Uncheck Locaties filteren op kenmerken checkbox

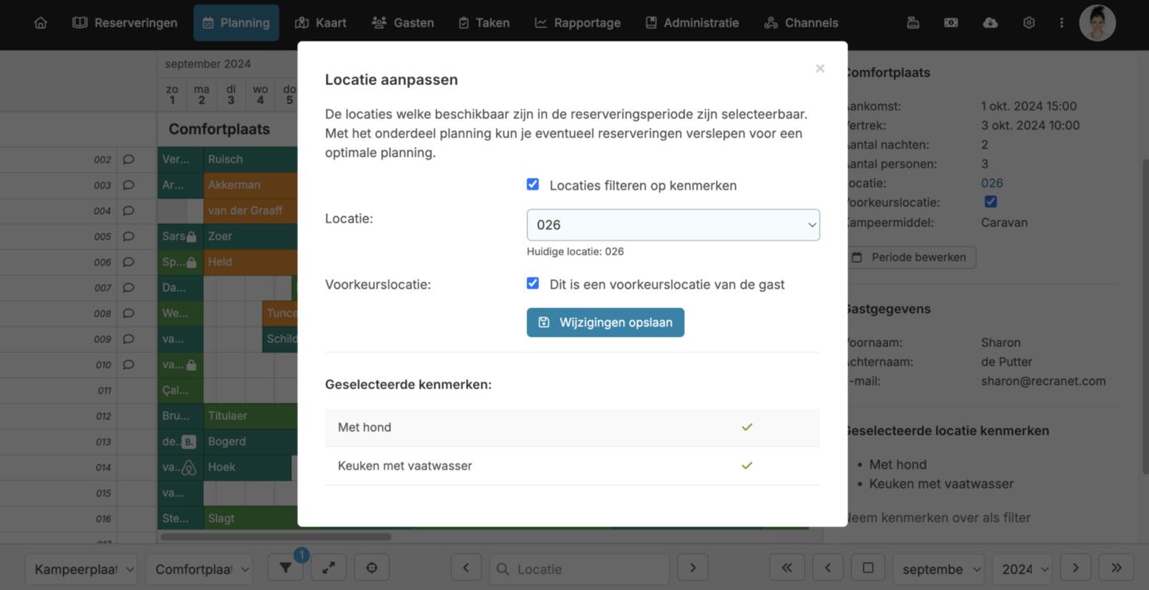point(533,185)
